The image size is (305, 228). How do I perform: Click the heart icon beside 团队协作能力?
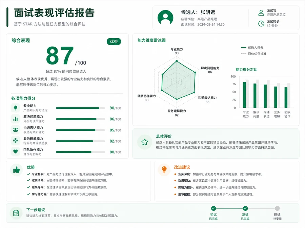(16, 151)
